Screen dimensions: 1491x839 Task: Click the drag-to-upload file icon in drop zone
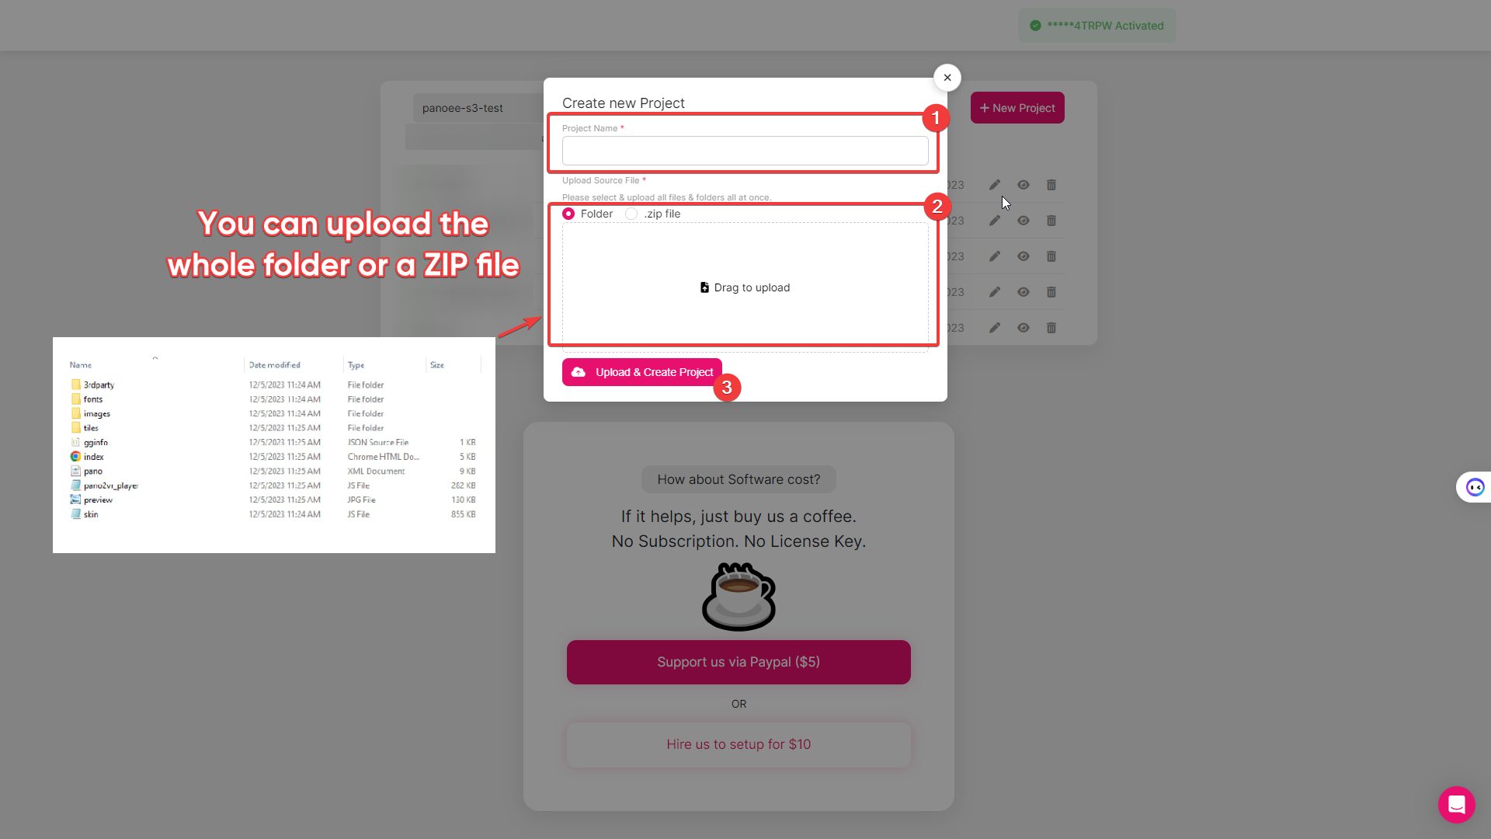704,287
